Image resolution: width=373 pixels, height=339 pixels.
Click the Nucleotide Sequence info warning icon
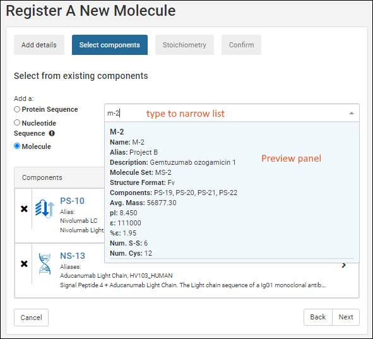(52, 133)
